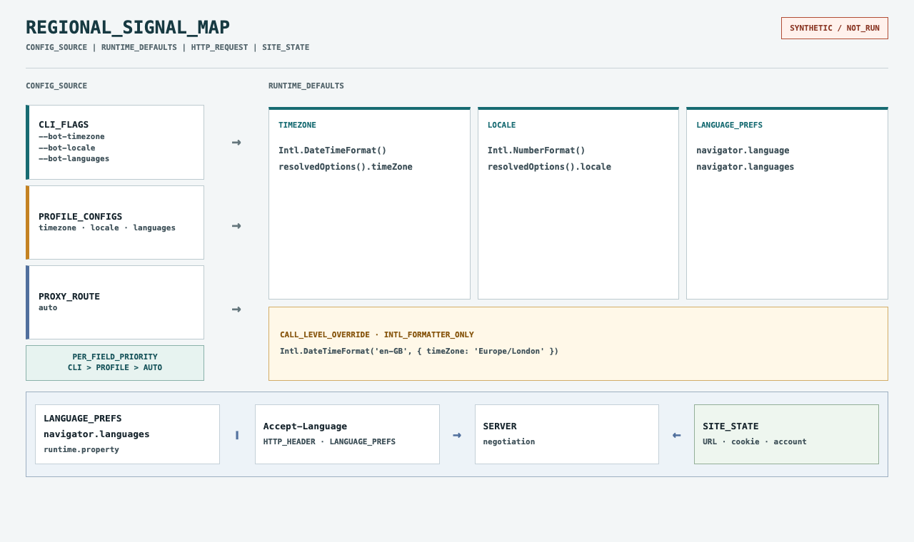The width and height of the screenshot is (914, 542).
Task: Select the Intl.DateTimeFormat('en-GB') code line
Action: [x=419, y=351]
